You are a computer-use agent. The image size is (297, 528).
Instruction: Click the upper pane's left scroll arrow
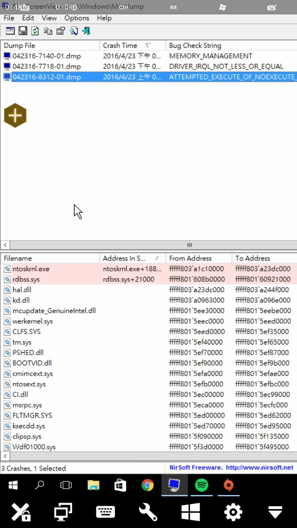click(x=5, y=245)
